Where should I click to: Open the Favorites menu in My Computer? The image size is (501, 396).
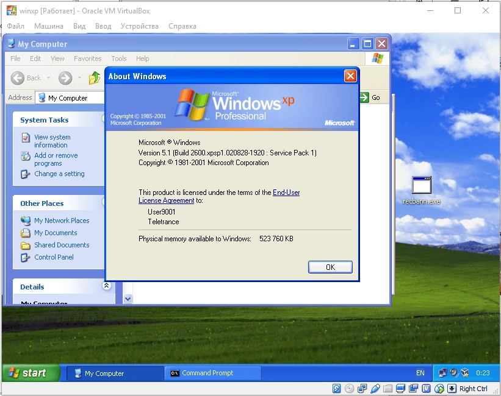click(87, 58)
